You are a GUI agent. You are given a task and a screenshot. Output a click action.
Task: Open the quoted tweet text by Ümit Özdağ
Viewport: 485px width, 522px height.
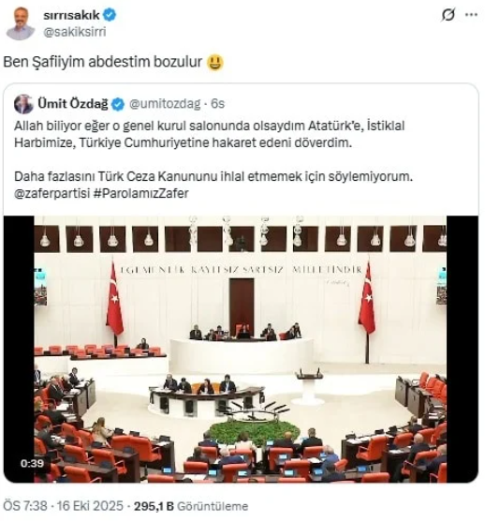point(213,159)
